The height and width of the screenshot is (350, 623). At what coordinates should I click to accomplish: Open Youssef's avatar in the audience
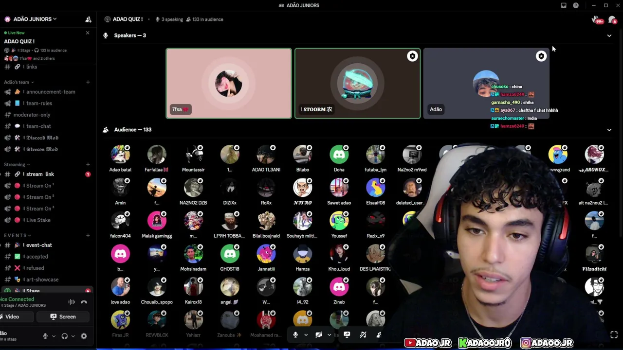[x=339, y=221]
